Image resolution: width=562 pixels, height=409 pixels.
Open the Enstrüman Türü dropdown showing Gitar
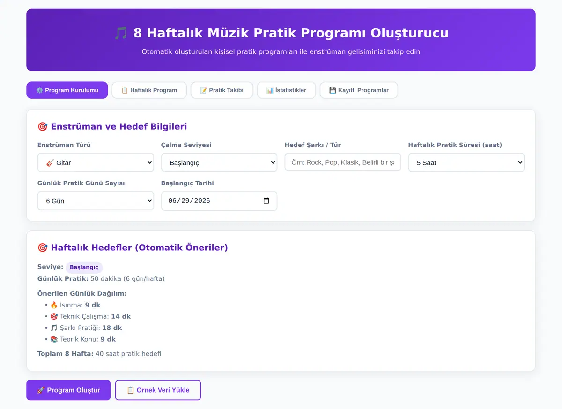point(96,163)
